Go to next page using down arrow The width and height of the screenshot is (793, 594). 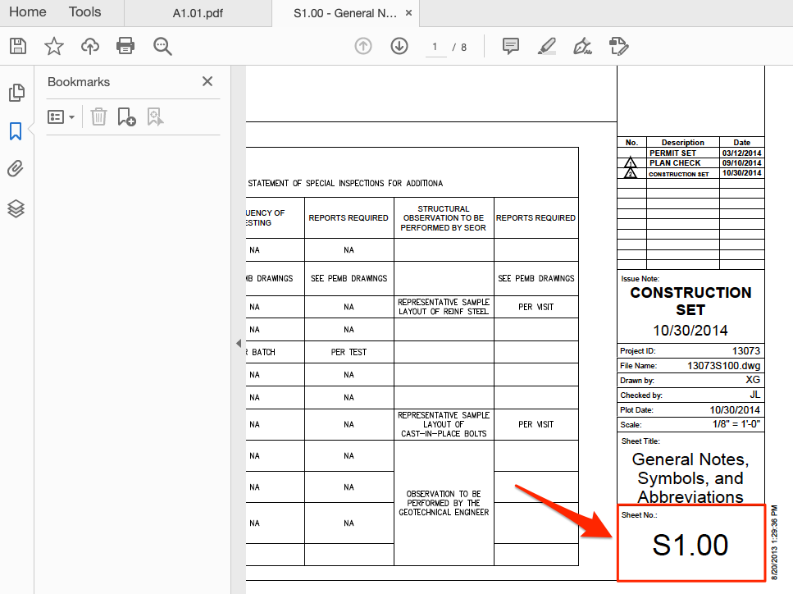[x=399, y=46]
